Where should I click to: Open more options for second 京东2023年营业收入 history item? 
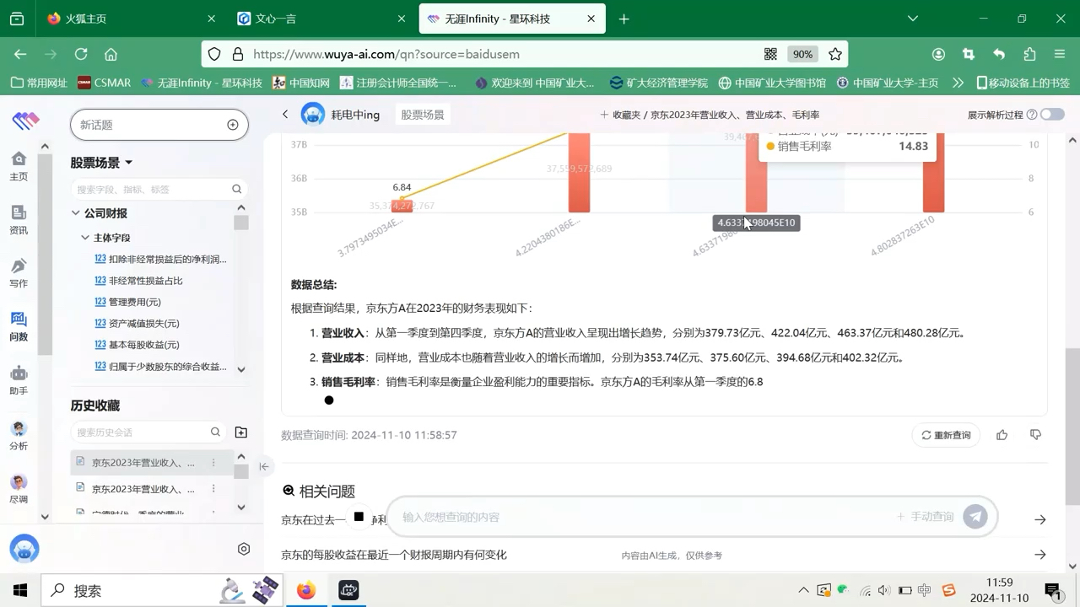tap(213, 489)
